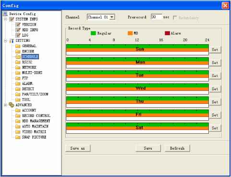The width and height of the screenshot is (231, 177).
Task: Click Set button for Tue
Action: [215, 76]
